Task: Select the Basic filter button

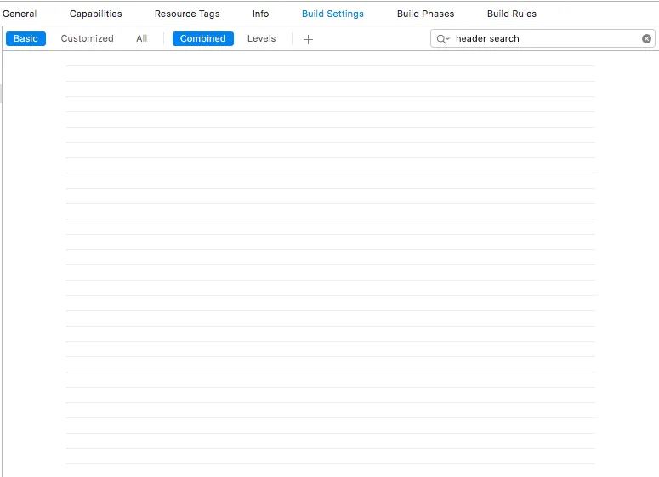Action: click(26, 38)
